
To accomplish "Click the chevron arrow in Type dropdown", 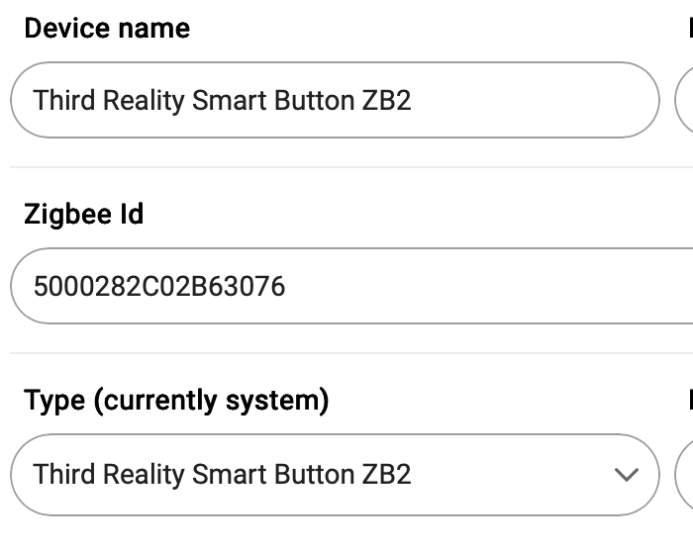I will pos(627,475).
